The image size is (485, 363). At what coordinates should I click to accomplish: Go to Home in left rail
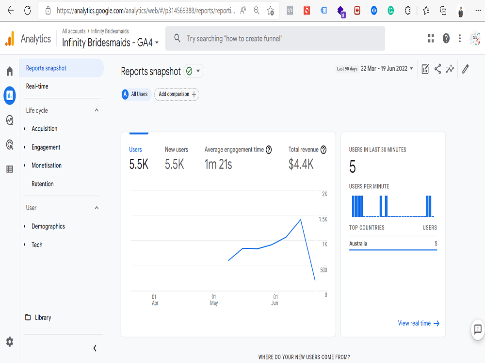point(10,71)
